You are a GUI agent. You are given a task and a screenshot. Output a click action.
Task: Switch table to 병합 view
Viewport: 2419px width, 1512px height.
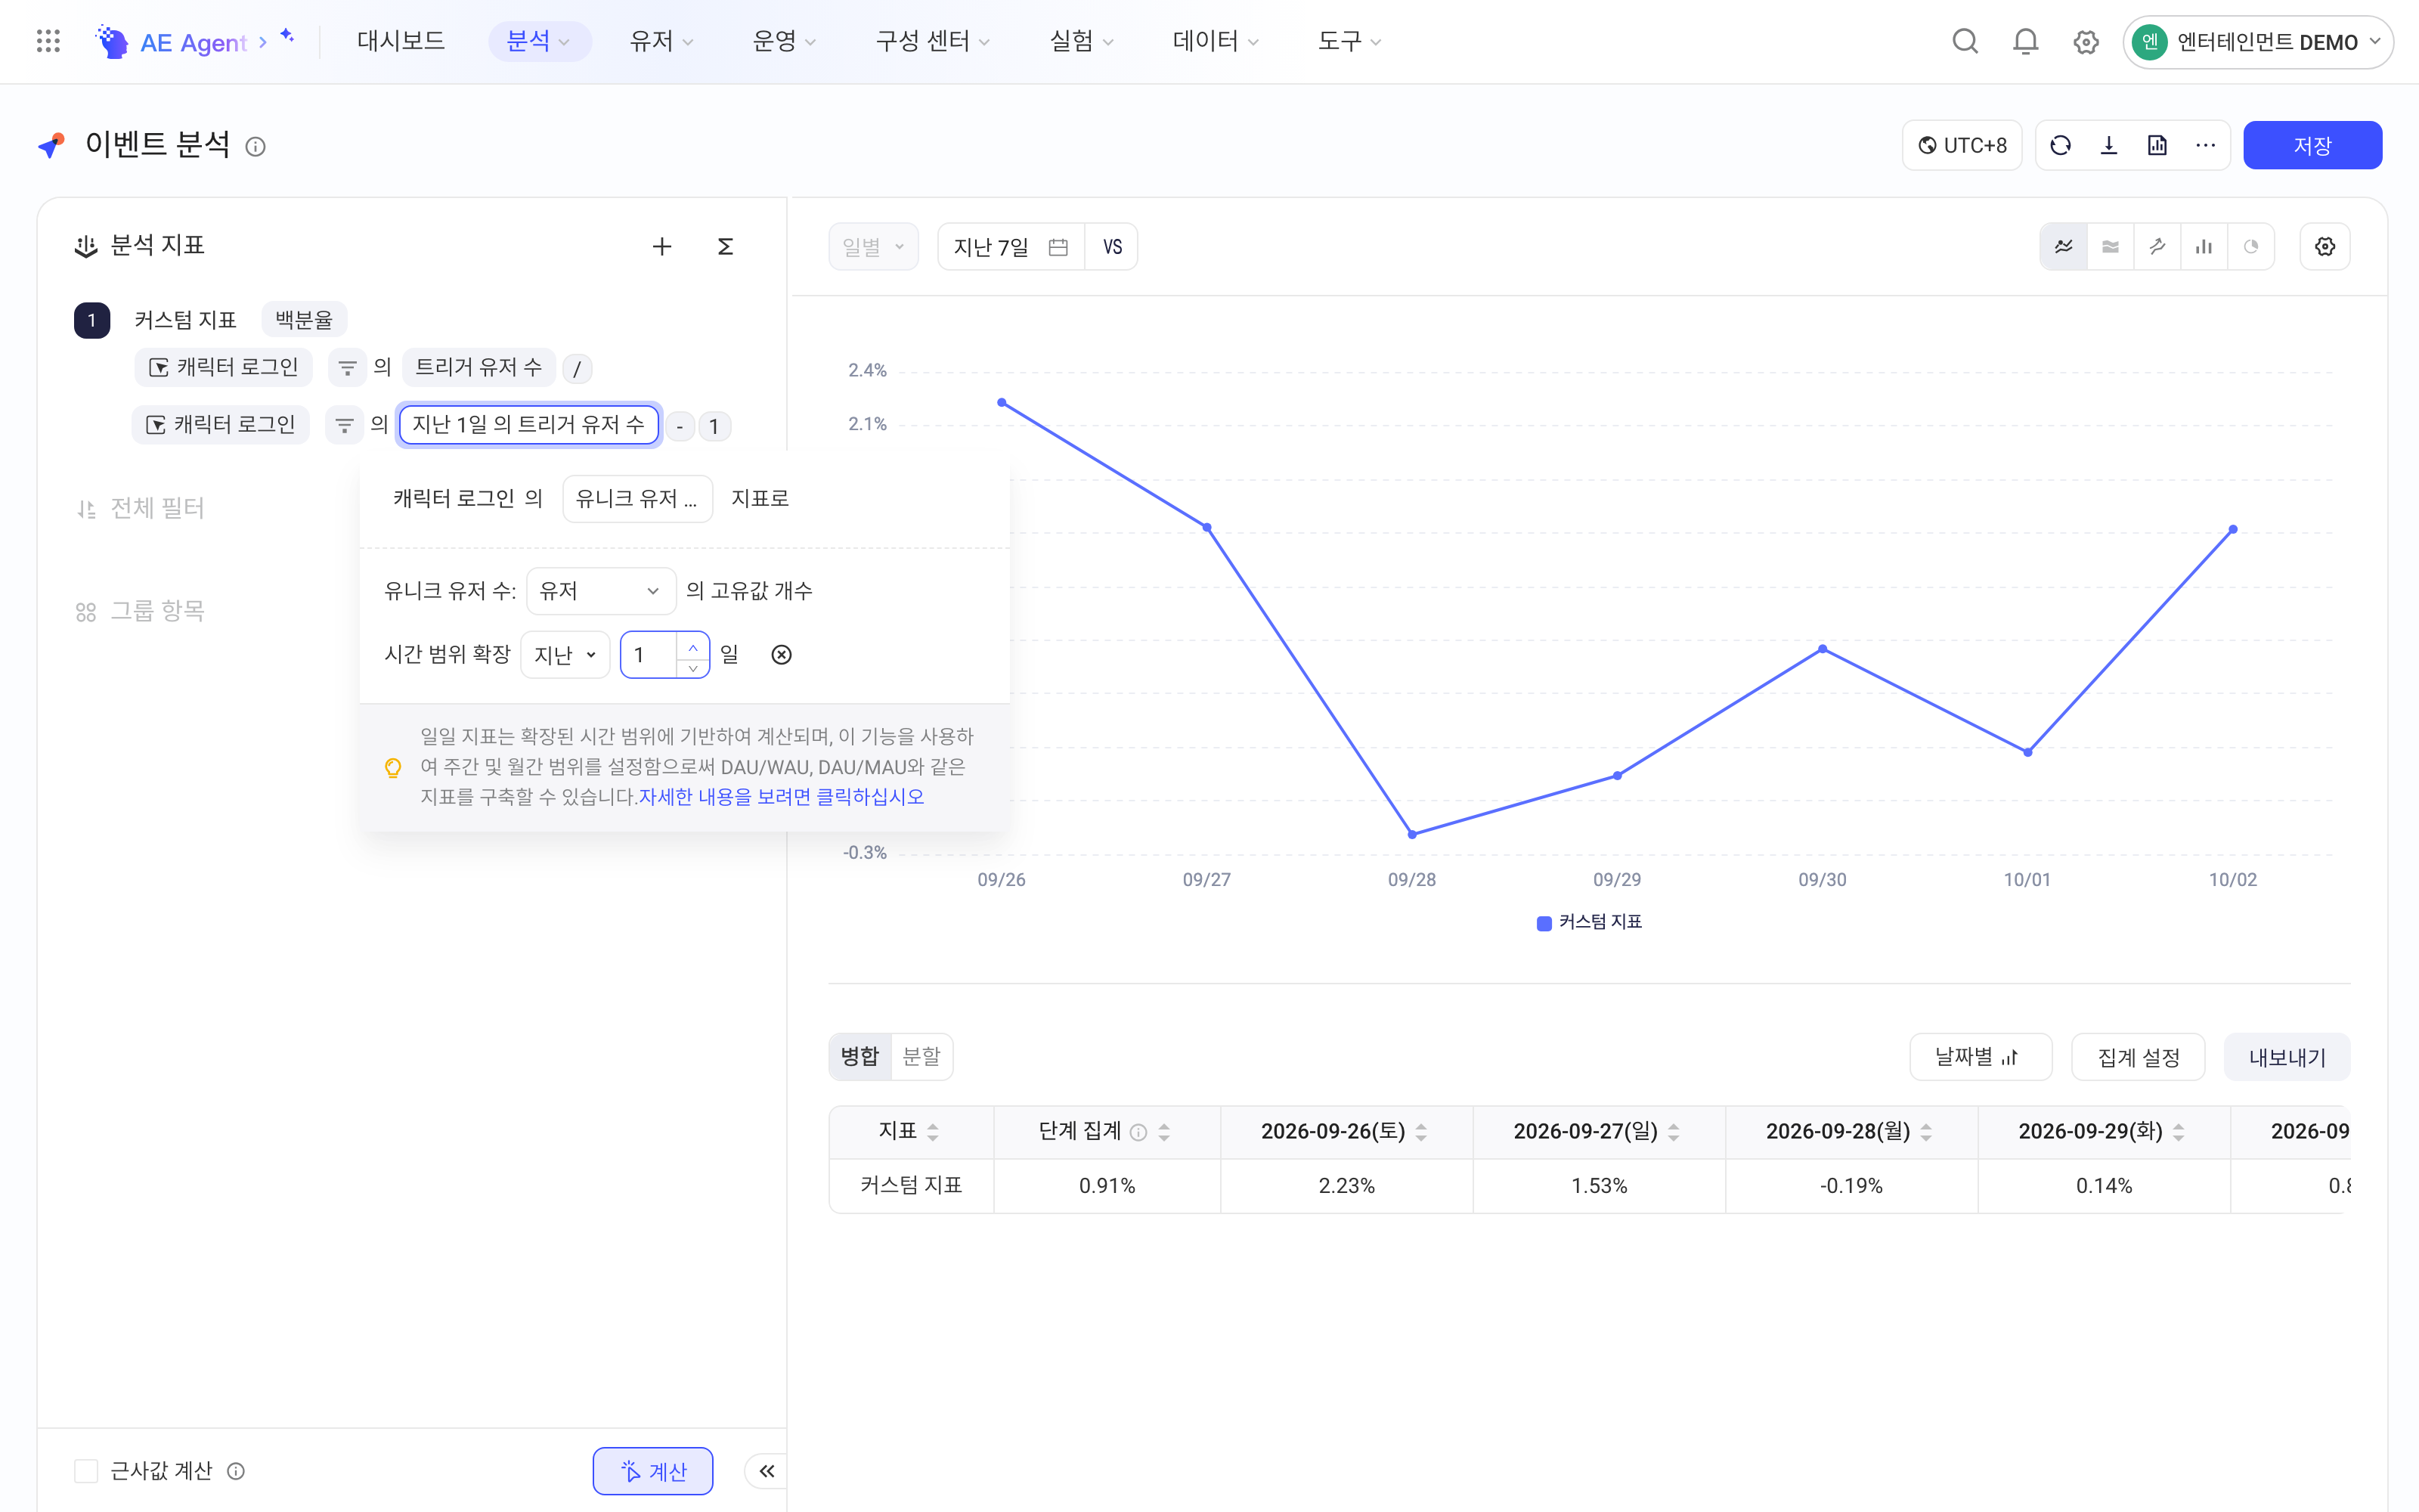point(860,1056)
